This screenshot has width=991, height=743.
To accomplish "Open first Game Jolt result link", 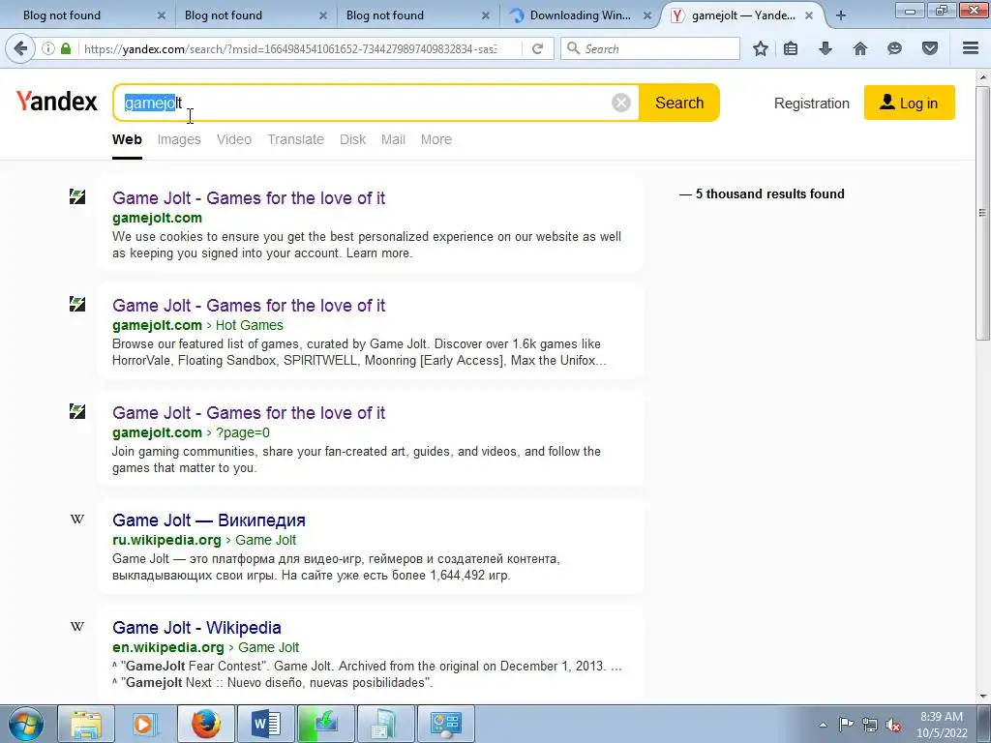I will coord(249,197).
